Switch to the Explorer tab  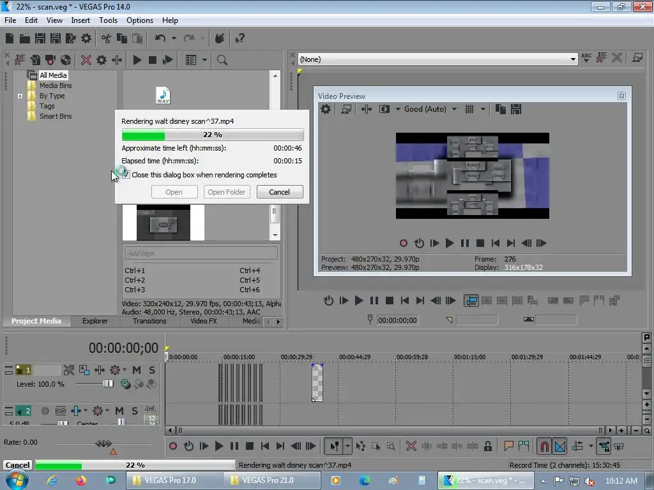click(95, 321)
